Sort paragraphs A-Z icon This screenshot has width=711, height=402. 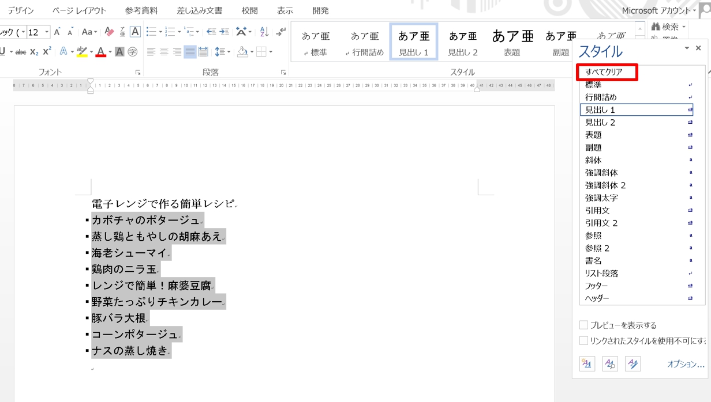264,32
